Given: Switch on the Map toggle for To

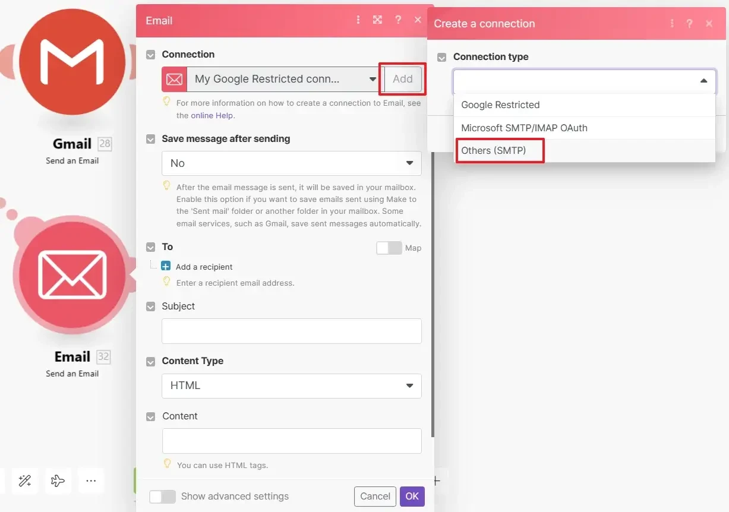Looking at the screenshot, I should (x=389, y=248).
